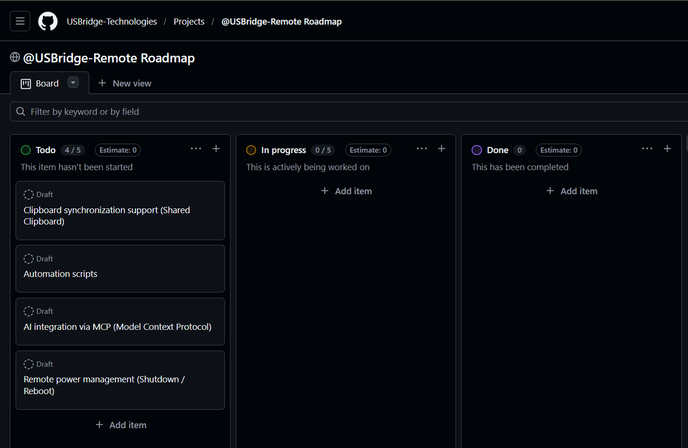The width and height of the screenshot is (688, 448).
Task: Open @USBridge-Remote Roadmap breadcrumb link
Action: (282, 22)
